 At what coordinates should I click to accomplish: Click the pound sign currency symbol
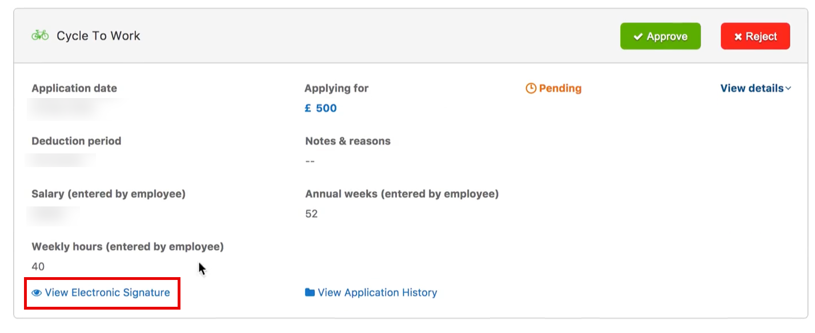[x=308, y=108]
